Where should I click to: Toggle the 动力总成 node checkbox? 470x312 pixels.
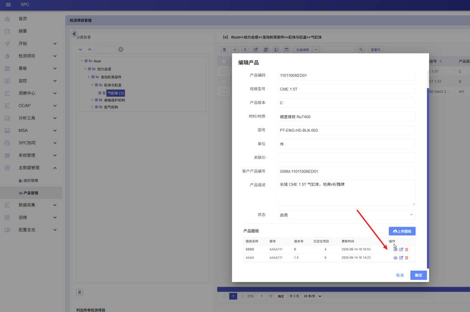tap(90, 69)
